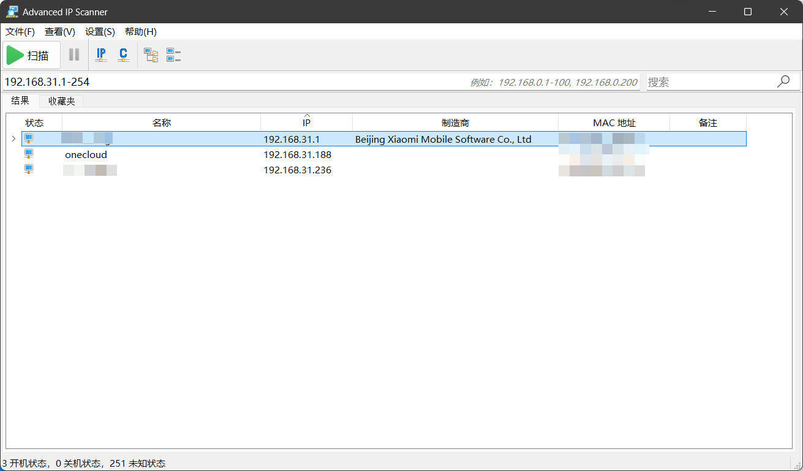Open the 文件(F) menu
The width and height of the screenshot is (803, 471).
click(20, 32)
